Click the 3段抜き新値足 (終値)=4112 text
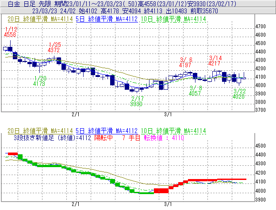This screenshot has height=210, width=276. [x=53, y=137]
